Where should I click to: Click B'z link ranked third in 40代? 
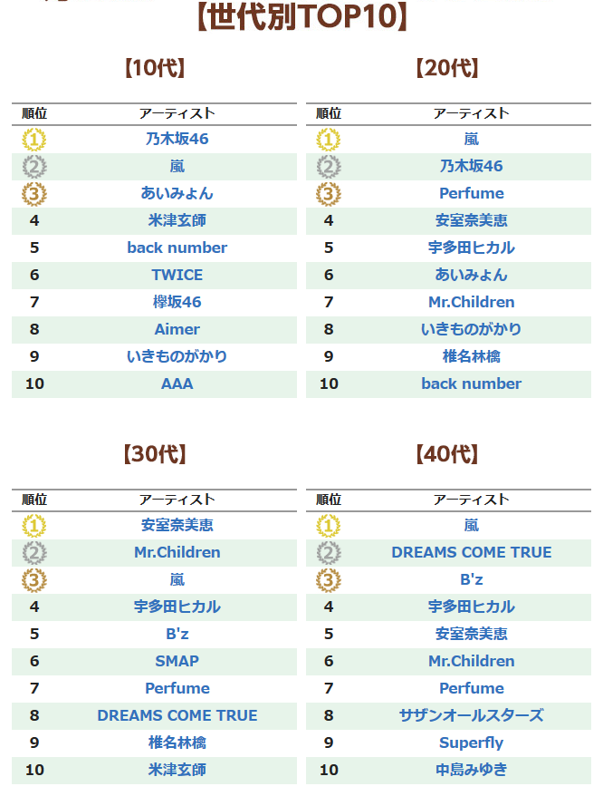pos(471,579)
